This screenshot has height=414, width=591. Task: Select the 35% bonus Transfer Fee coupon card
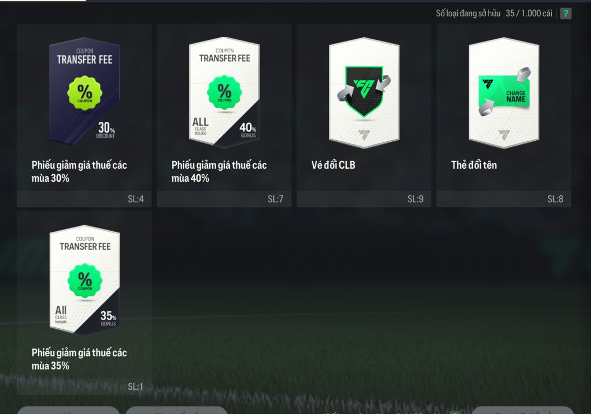tap(85, 280)
